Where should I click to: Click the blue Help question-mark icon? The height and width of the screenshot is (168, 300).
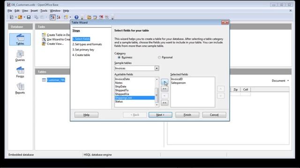[76, 17]
